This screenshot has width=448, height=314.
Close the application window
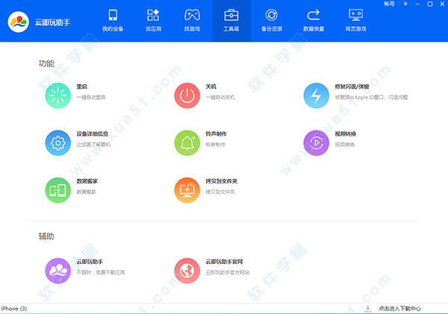click(x=442, y=4)
